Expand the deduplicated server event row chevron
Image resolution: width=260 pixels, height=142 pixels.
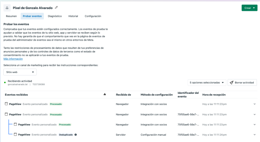254,135
